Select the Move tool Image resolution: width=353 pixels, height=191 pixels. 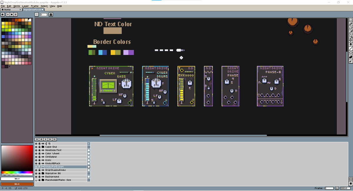coord(351,40)
